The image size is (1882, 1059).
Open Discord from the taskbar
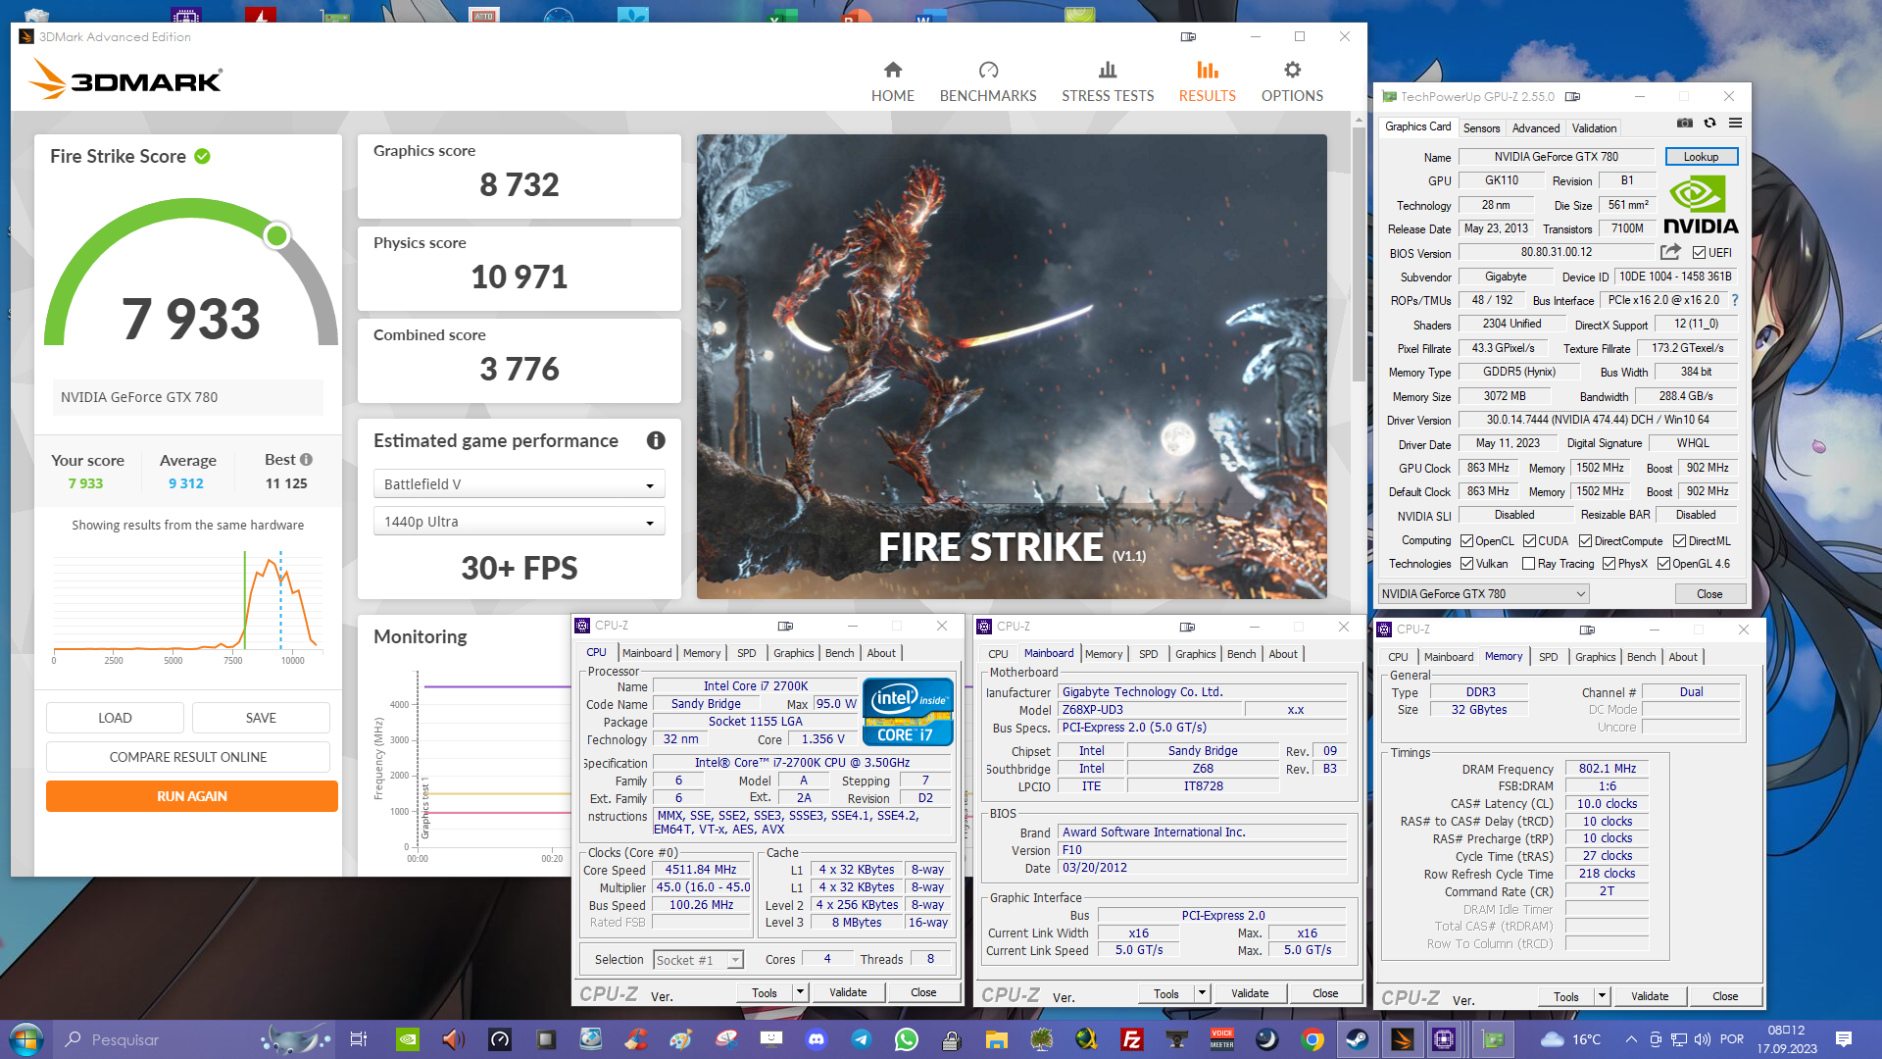click(x=816, y=1039)
